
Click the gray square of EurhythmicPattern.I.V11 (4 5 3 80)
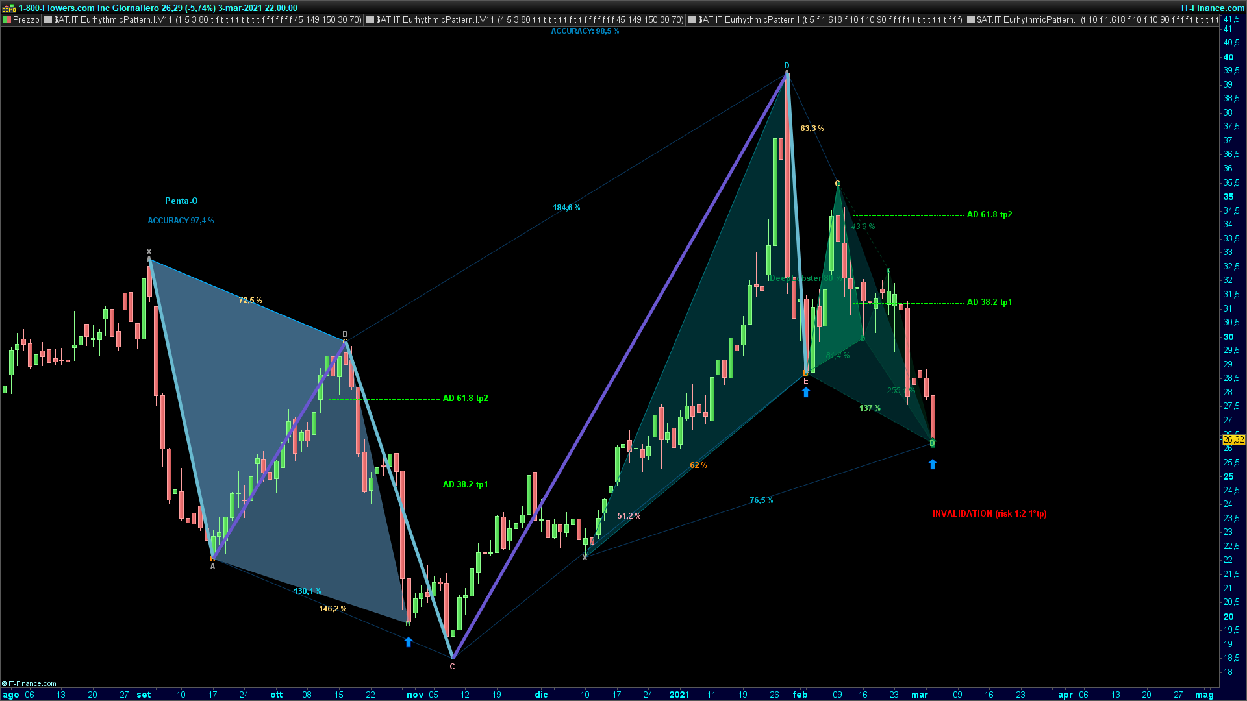pos(370,19)
